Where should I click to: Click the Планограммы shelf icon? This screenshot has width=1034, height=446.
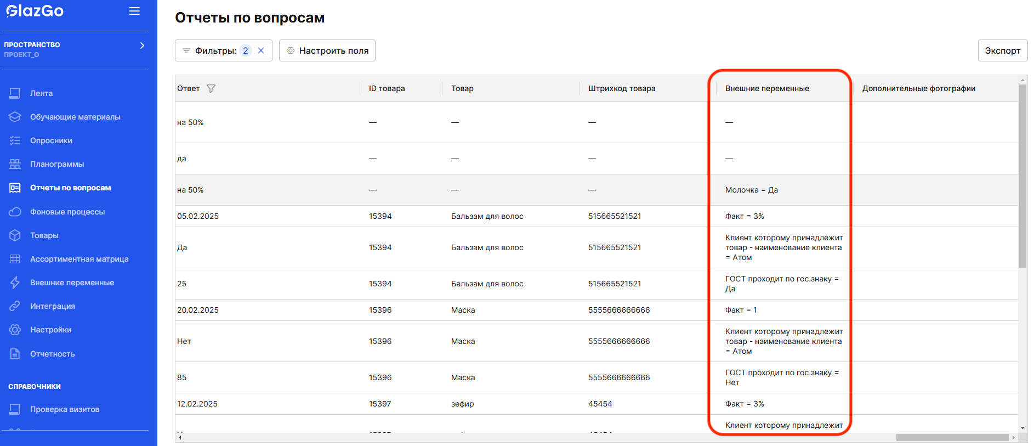click(x=15, y=164)
